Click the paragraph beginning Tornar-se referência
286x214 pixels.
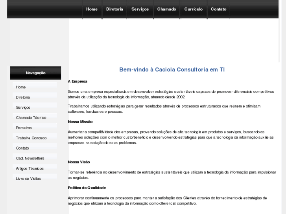(x=172, y=175)
